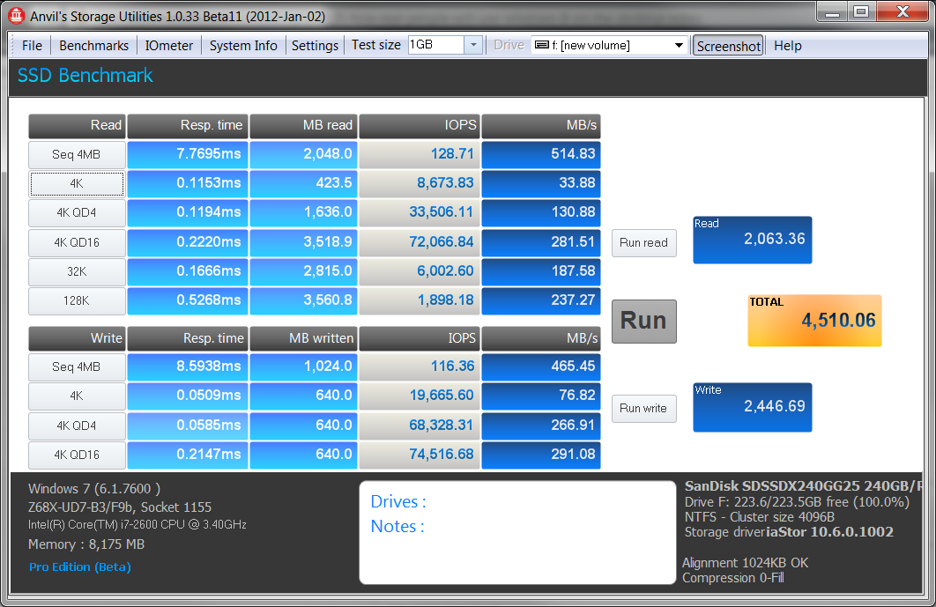Screen dimensions: 936x607
Task: Open the Settings menu
Action: click(x=315, y=46)
